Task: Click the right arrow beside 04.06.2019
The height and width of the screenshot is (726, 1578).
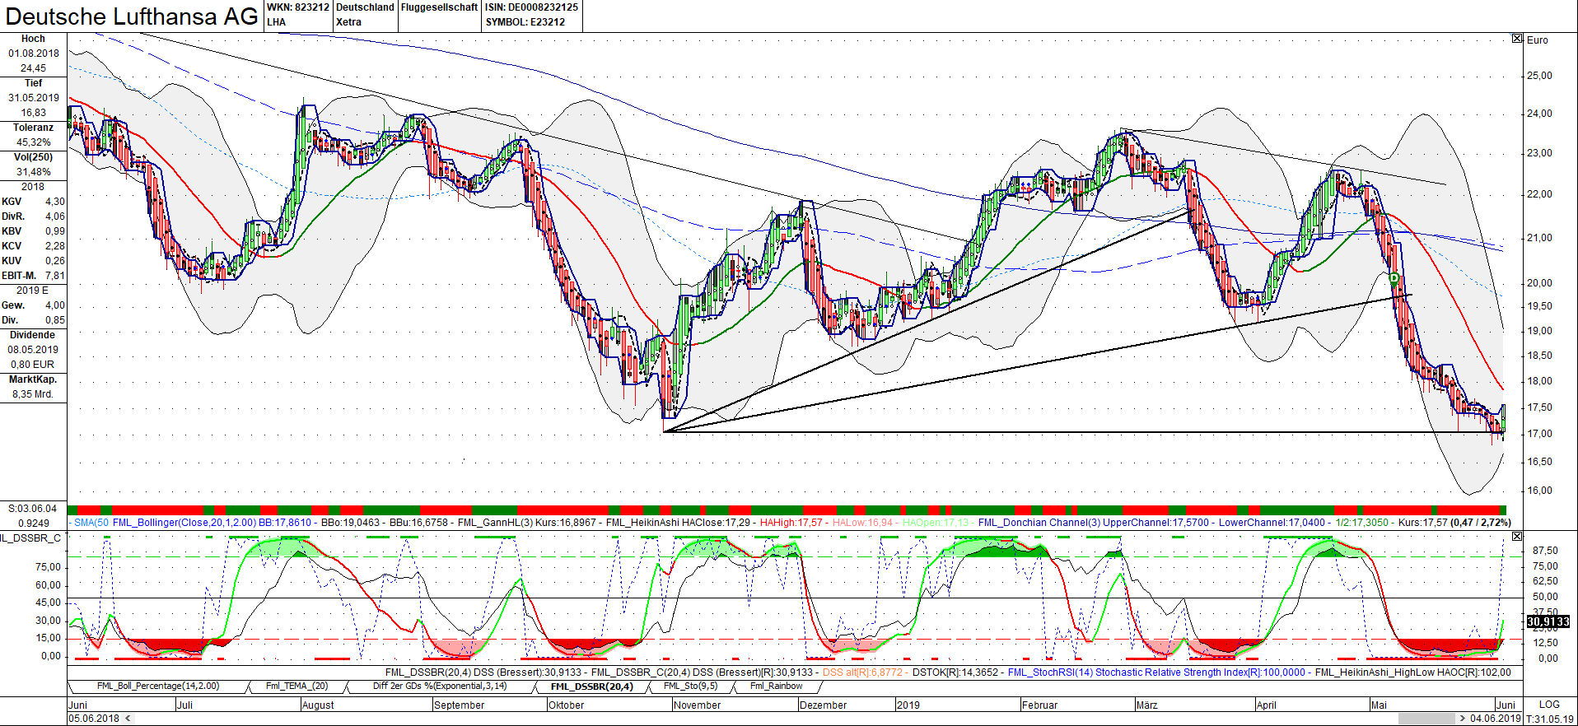Action: [x=1463, y=719]
